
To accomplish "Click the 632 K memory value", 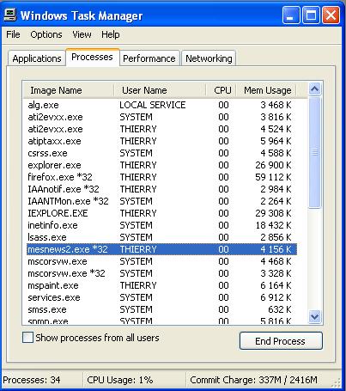I will pyautogui.click(x=280, y=309).
